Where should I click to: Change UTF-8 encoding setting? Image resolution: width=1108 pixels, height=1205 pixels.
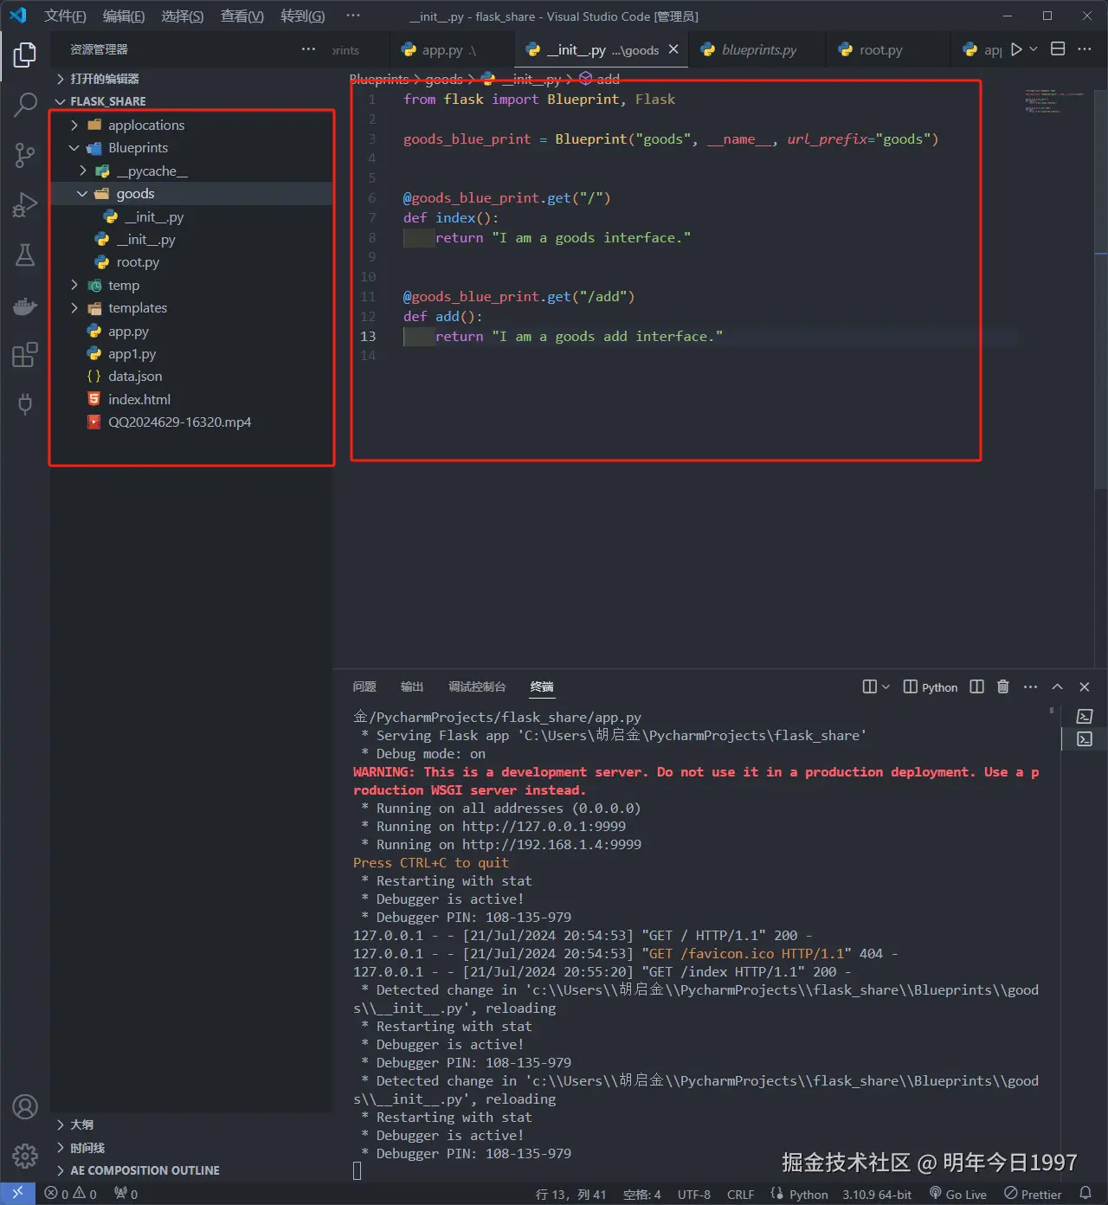pyautogui.click(x=693, y=1194)
